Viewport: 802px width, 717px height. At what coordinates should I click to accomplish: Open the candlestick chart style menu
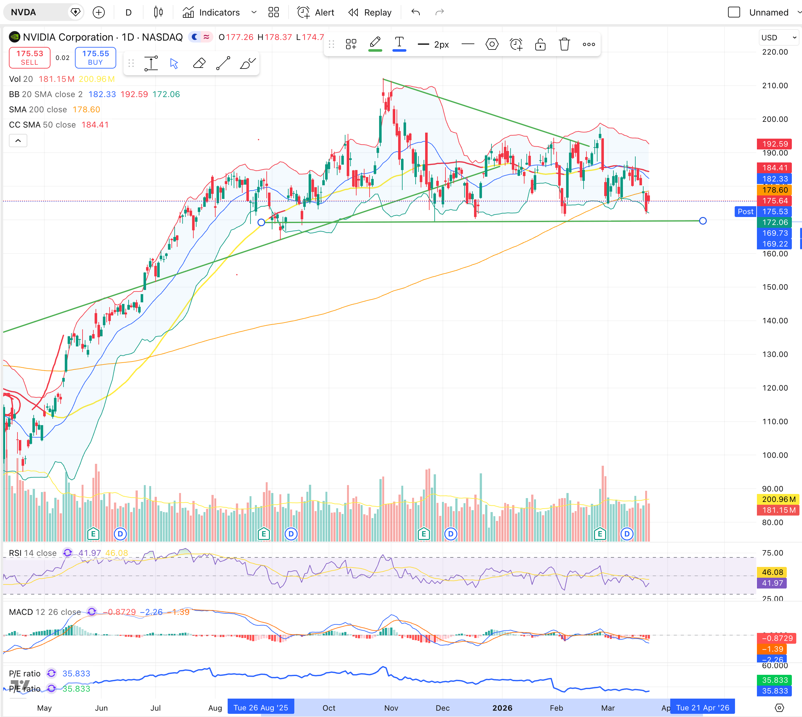[x=158, y=12]
